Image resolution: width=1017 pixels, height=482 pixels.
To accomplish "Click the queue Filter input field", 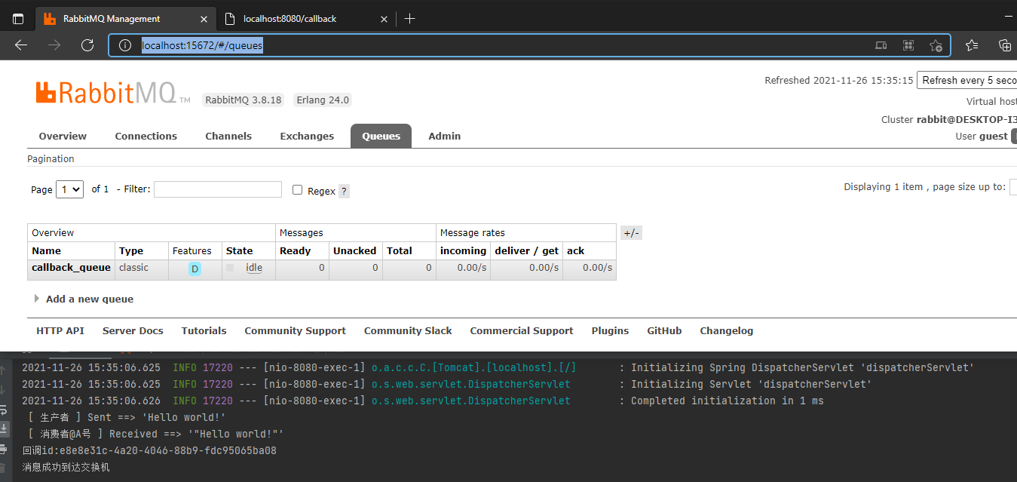I will 218,189.
